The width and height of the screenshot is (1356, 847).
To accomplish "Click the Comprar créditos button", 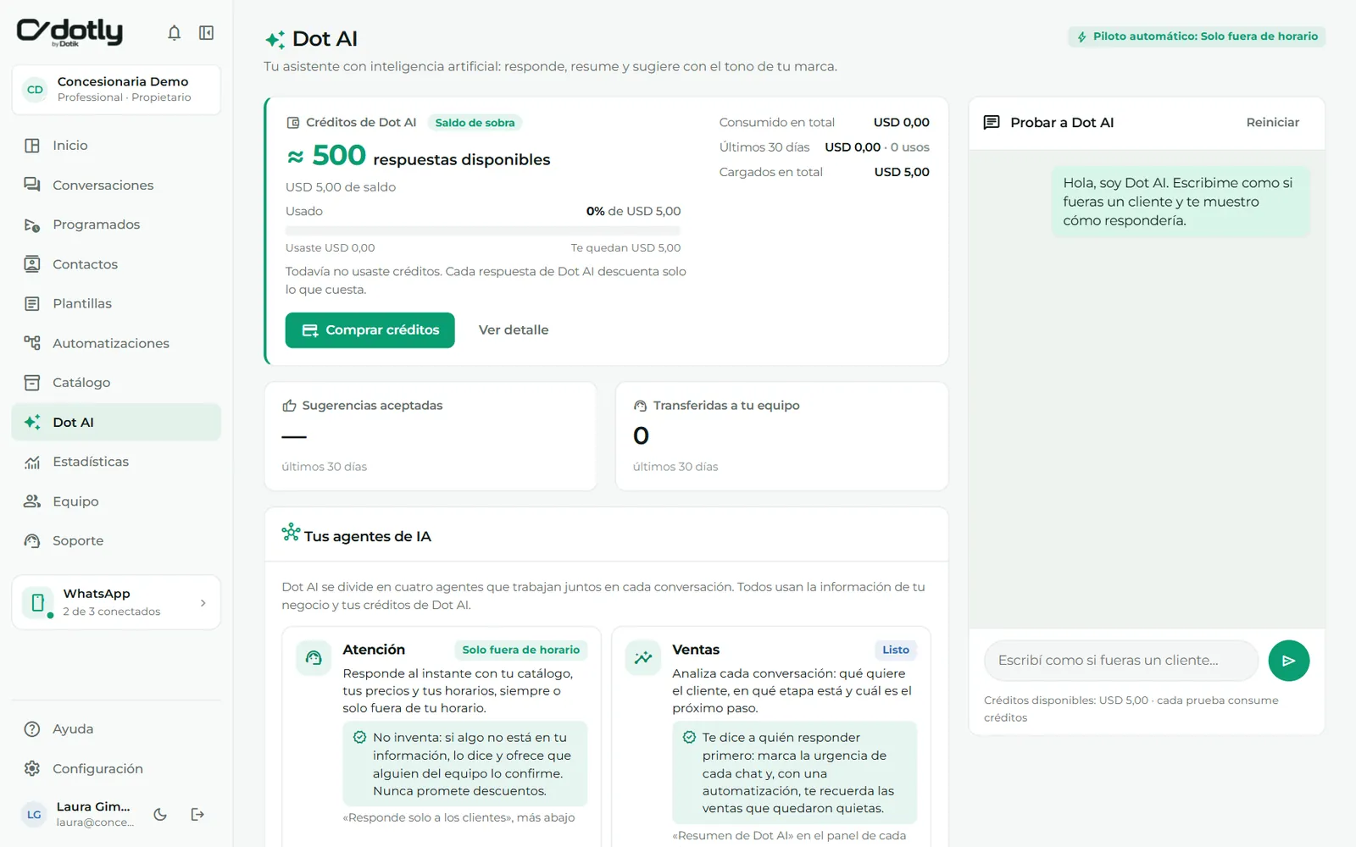I will point(370,330).
